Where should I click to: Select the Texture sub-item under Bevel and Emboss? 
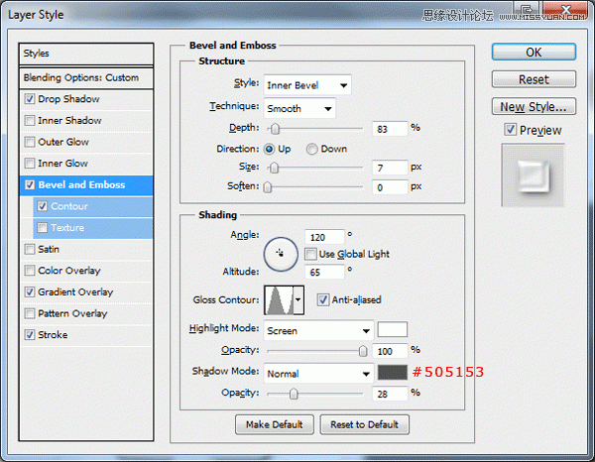coord(67,228)
